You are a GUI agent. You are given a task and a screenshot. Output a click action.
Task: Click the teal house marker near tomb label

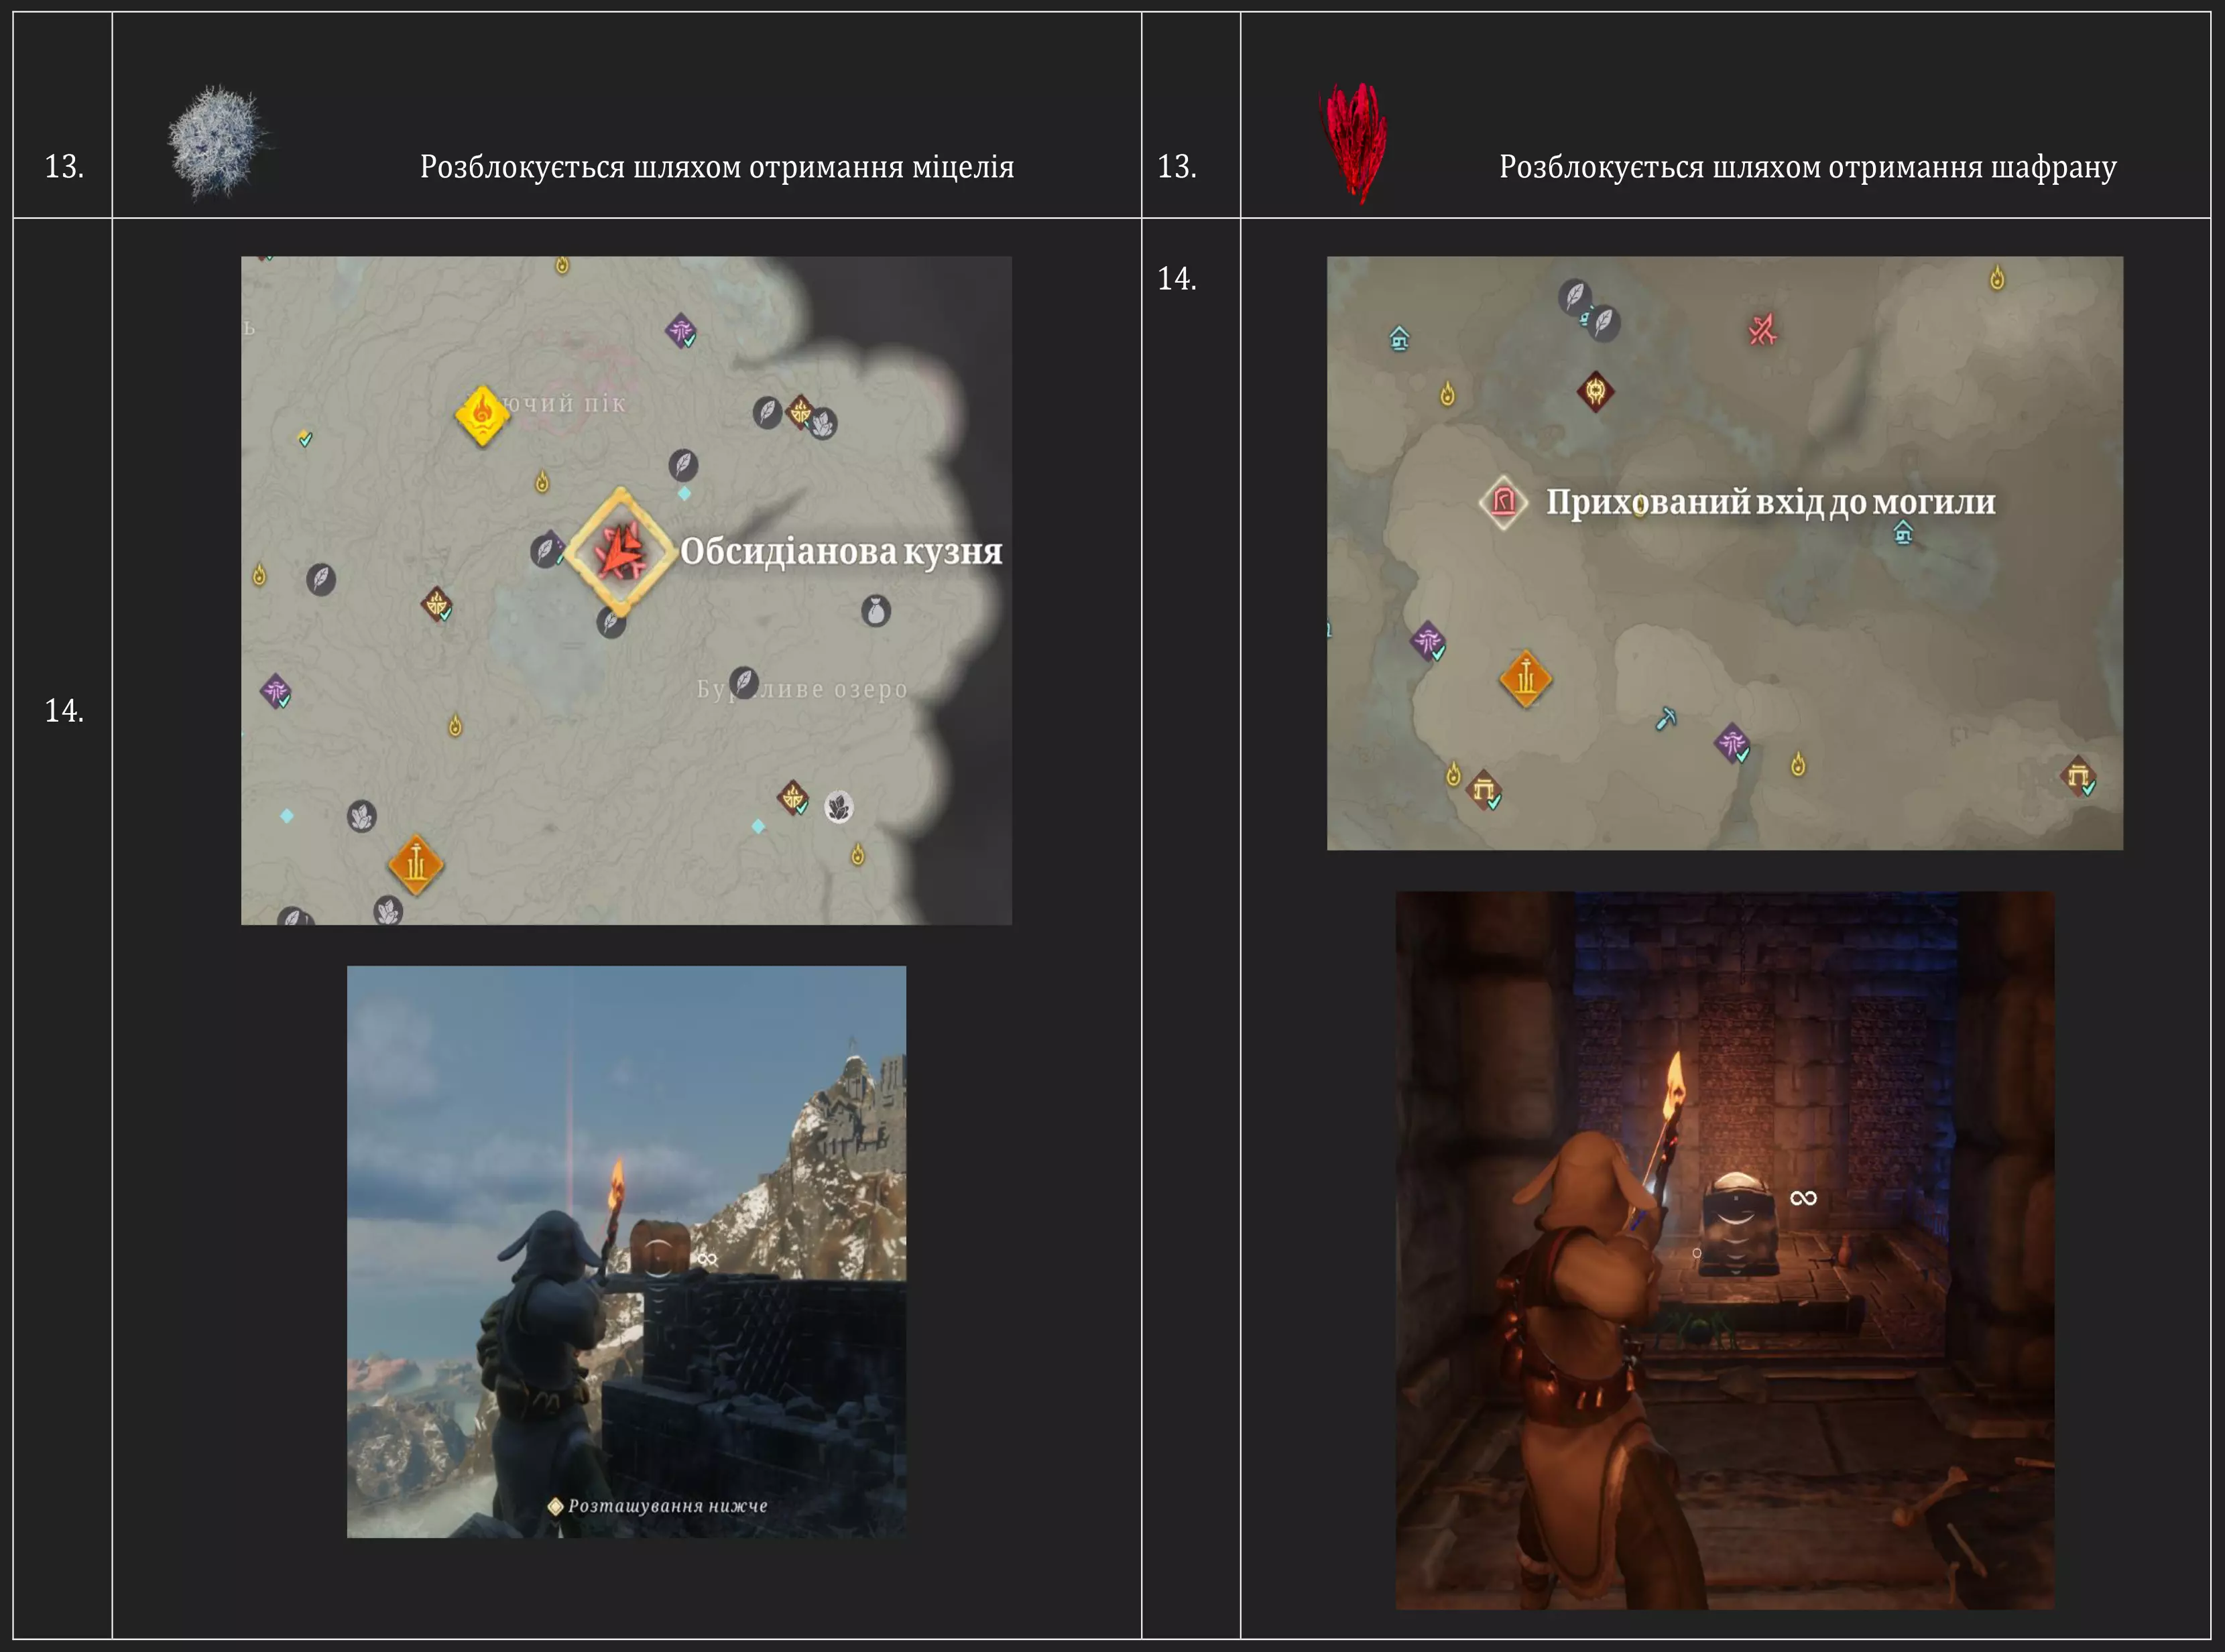pyautogui.click(x=1903, y=532)
